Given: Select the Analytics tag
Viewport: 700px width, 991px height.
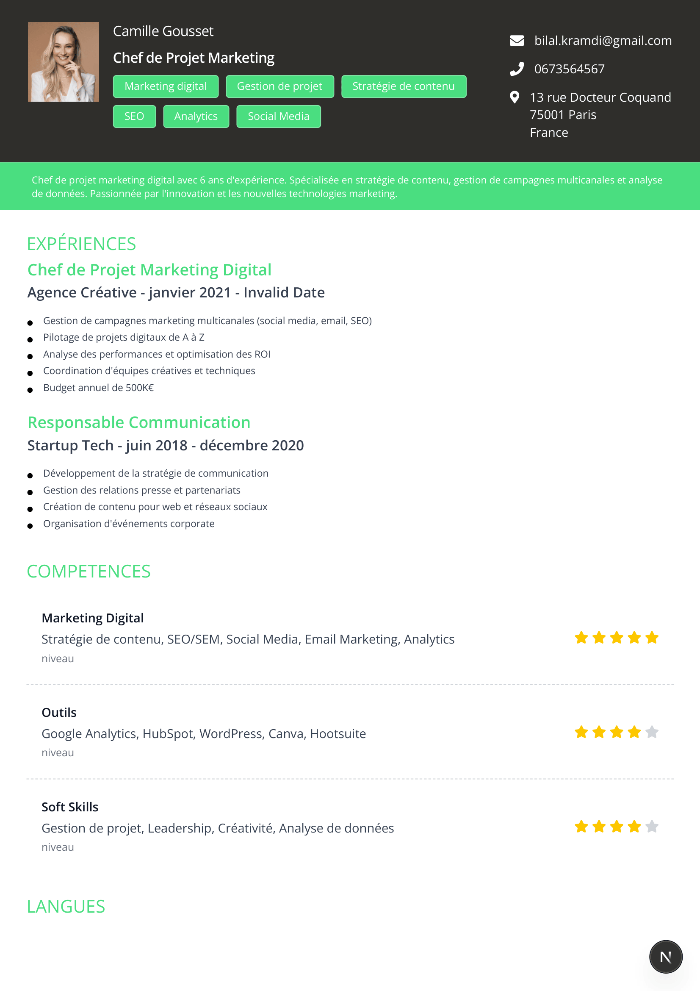Looking at the screenshot, I should [196, 117].
